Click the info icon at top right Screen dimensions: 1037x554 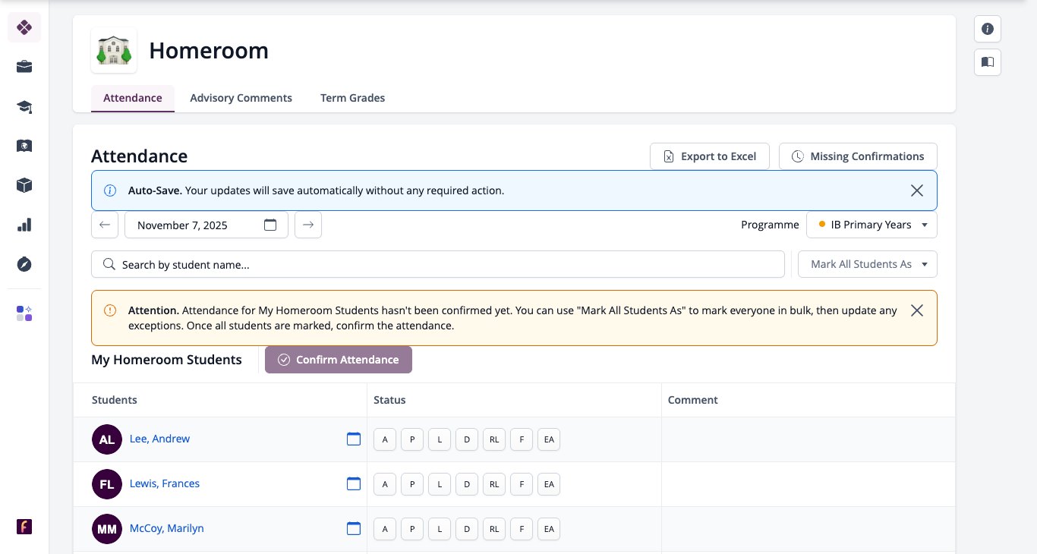(988, 29)
